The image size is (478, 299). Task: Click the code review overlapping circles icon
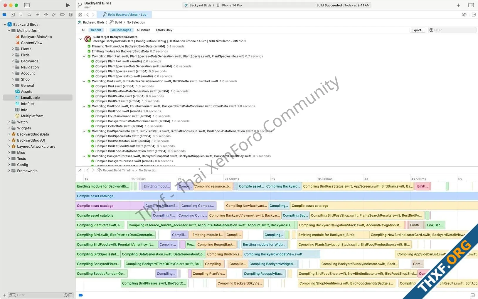point(464,14)
